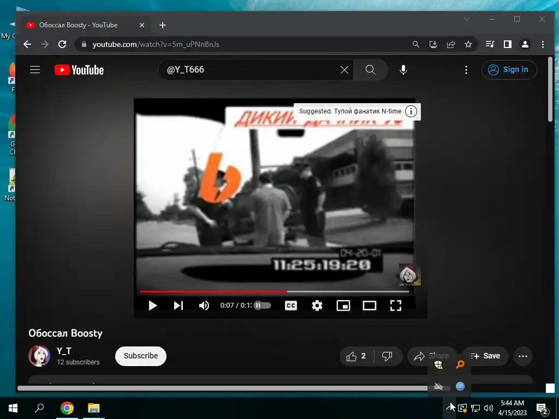Go forward in browser history
Image resolution: width=559 pixels, height=419 pixels.
(x=45, y=44)
